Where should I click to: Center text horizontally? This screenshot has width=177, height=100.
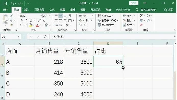61,20
